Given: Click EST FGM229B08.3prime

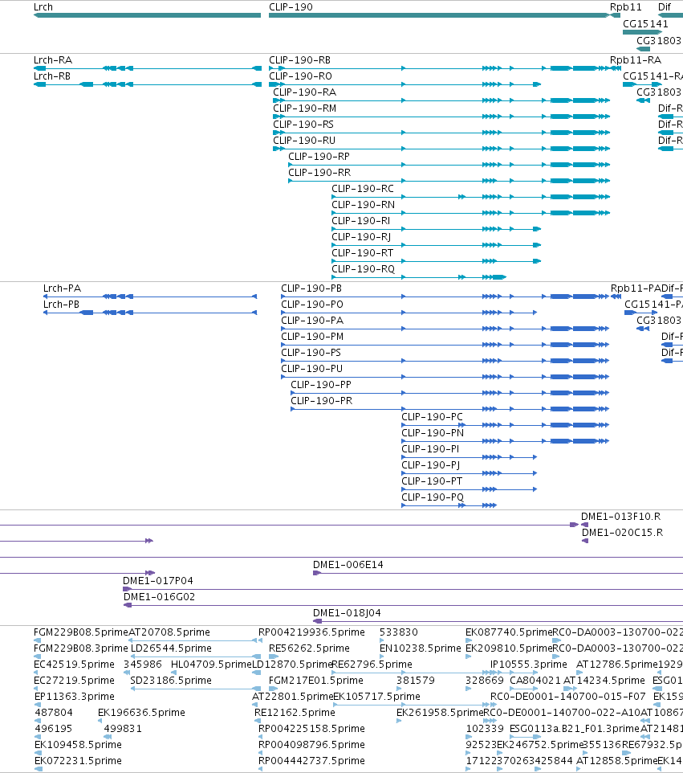Looking at the screenshot, I should [81, 648].
